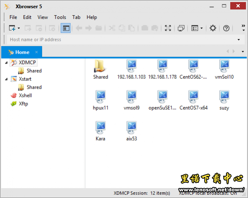The width and height of the screenshot is (248, 198).
Task: Open the tab list dropdown arrow
Action: point(243,52)
